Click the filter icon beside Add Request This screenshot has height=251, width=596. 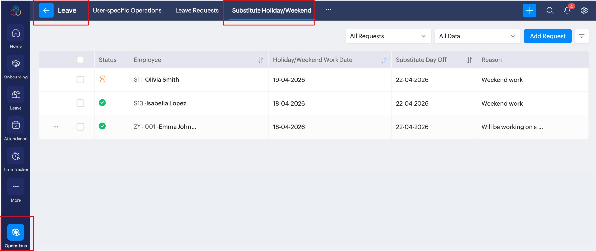click(x=582, y=36)
